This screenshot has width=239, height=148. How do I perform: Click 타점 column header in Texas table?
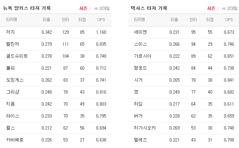tap(210, 20)
